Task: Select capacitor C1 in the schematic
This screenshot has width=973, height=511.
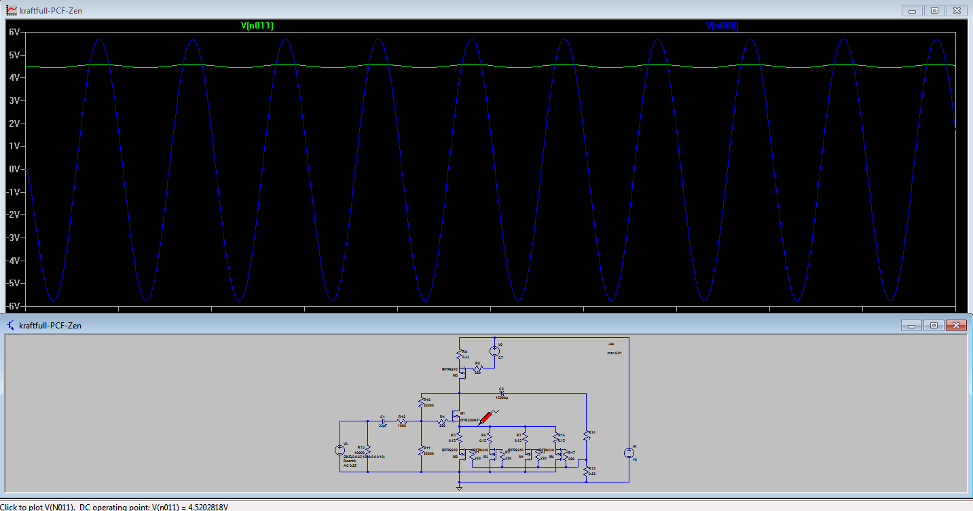Action: tap(383, 421)
